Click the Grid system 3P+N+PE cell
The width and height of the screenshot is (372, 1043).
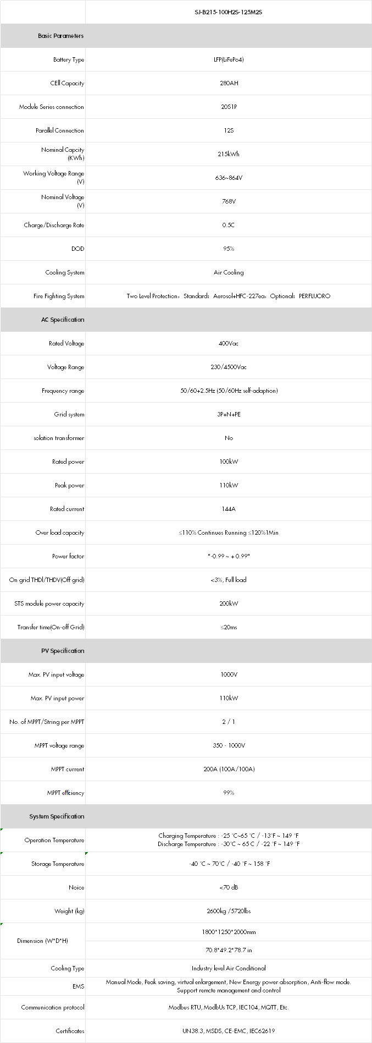click(x=229, y=414)
